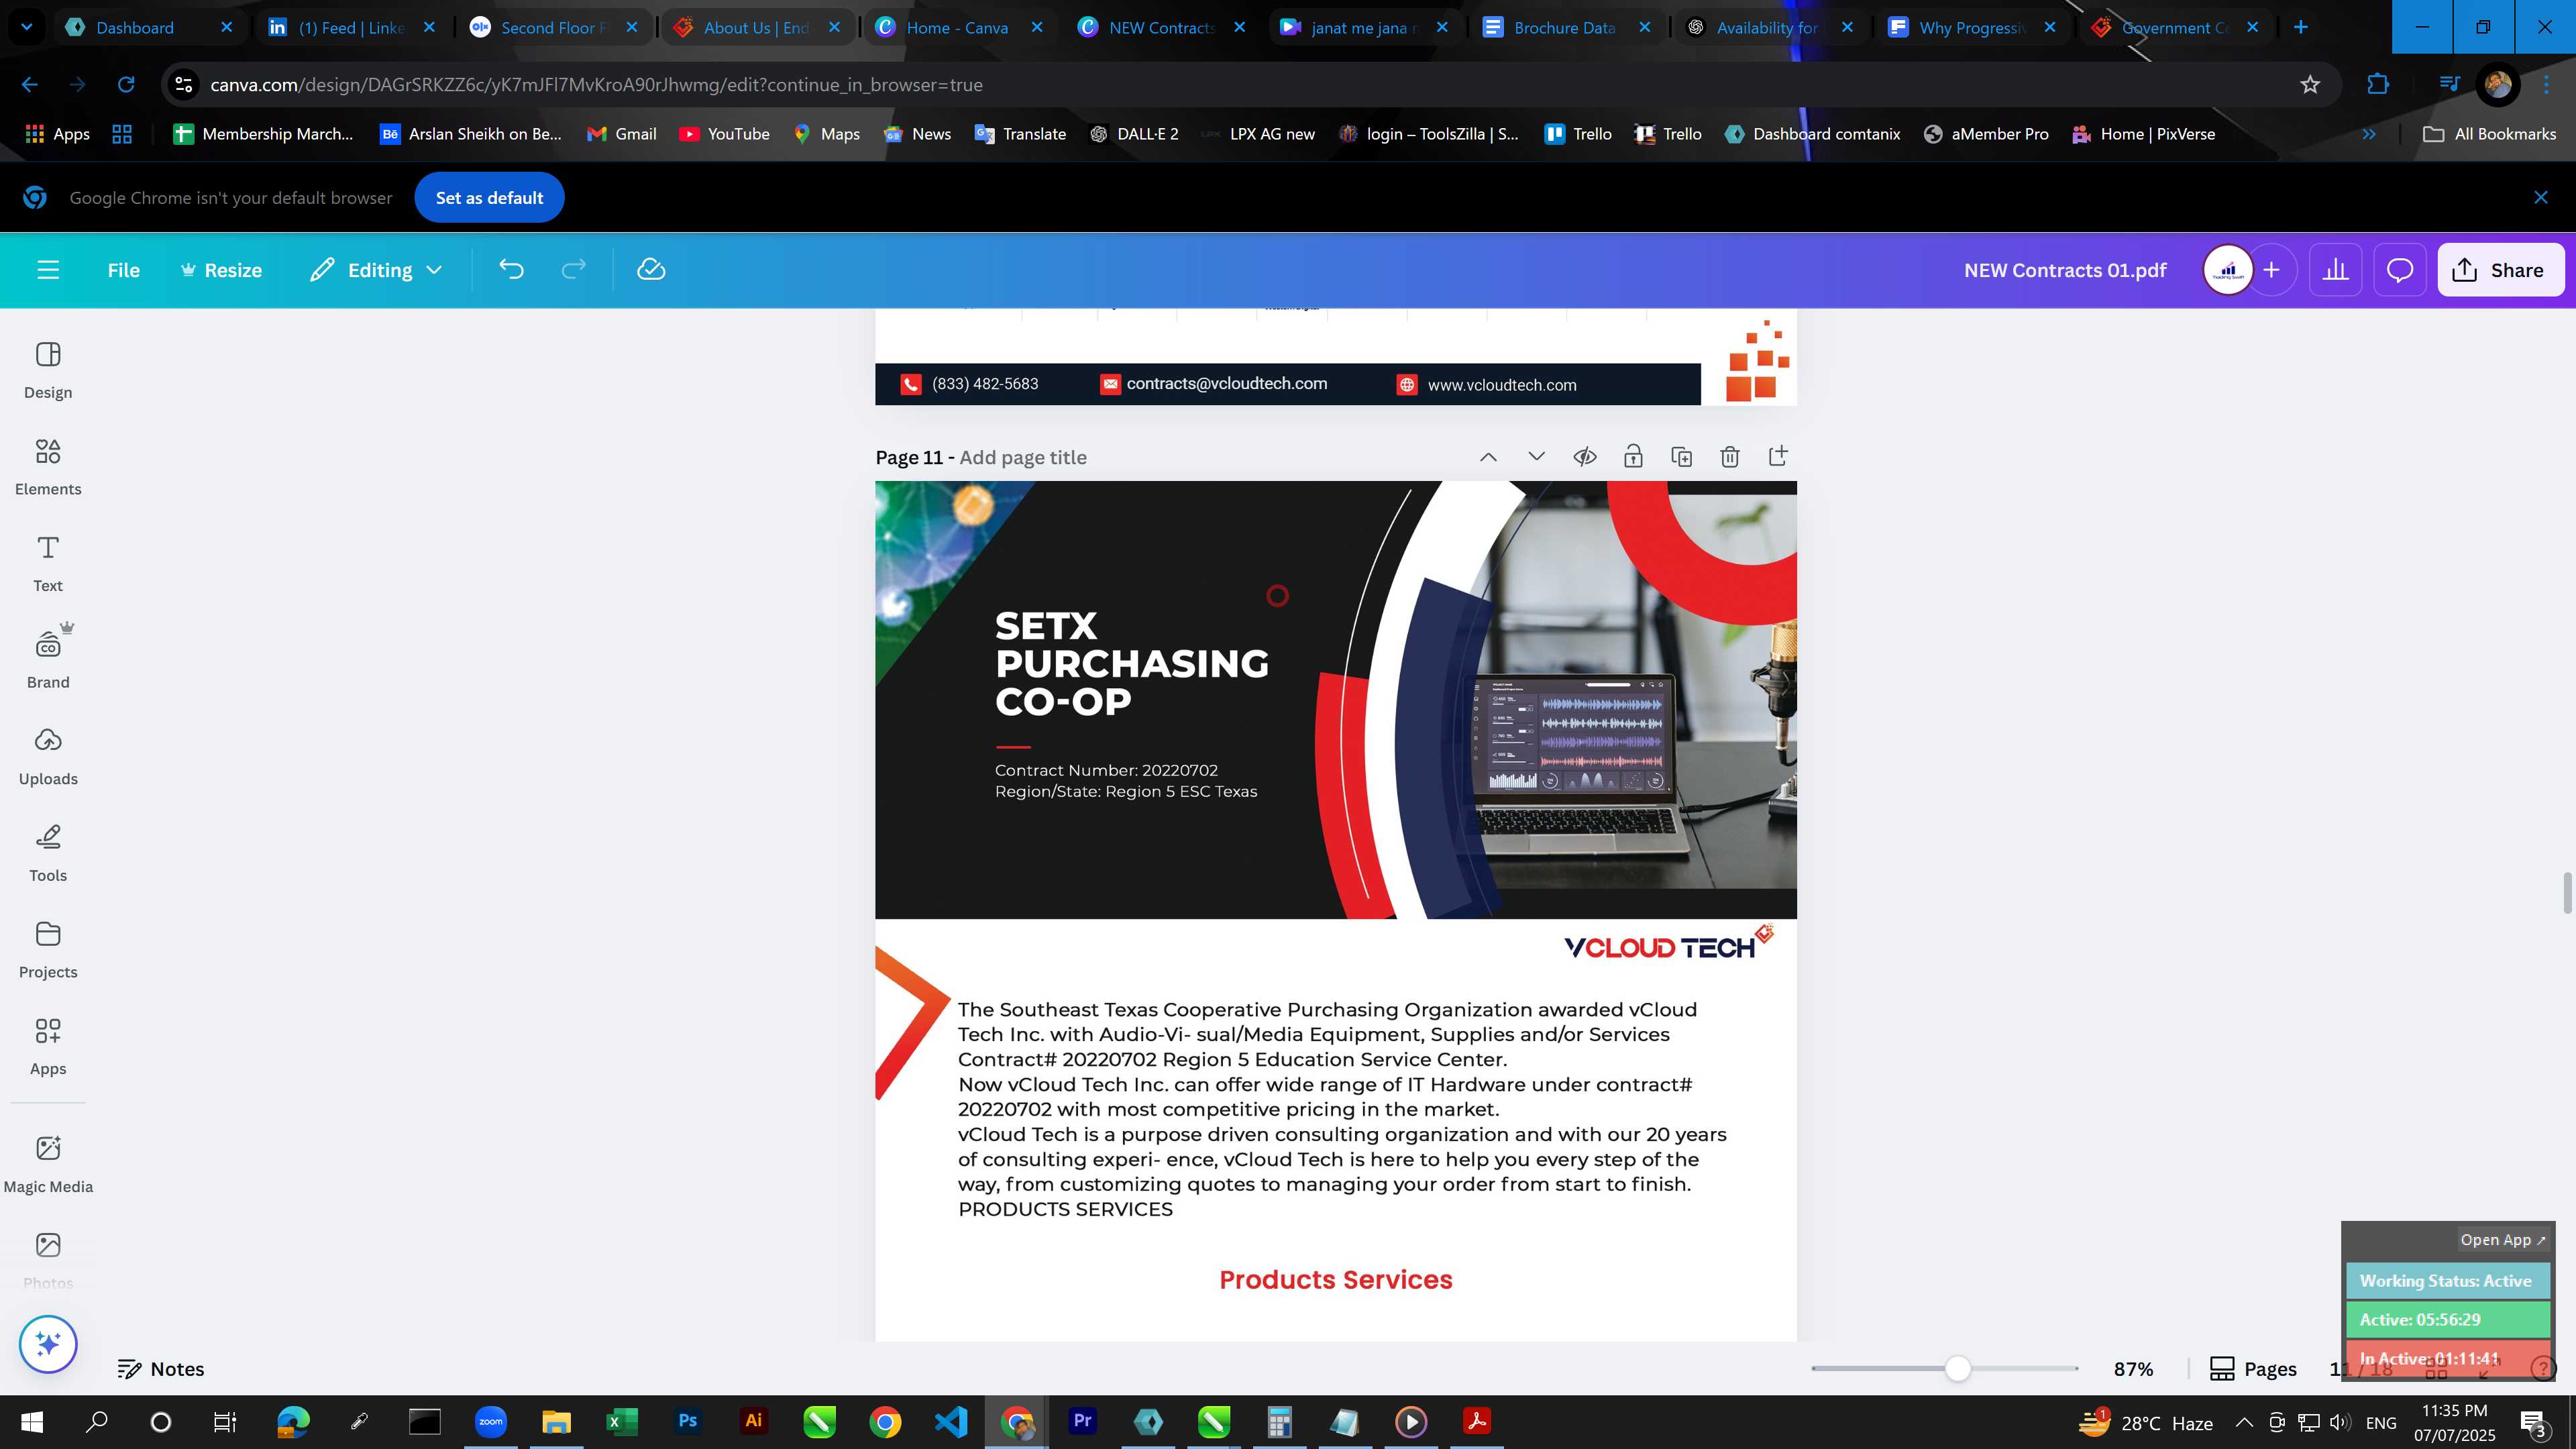2576x1449 pixels.
Task: Bookmark this page with the star
Action: coord(2310,85)
